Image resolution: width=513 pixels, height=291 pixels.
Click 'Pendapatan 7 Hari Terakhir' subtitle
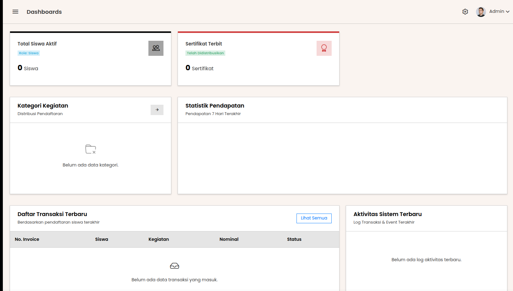click(213, 114)
